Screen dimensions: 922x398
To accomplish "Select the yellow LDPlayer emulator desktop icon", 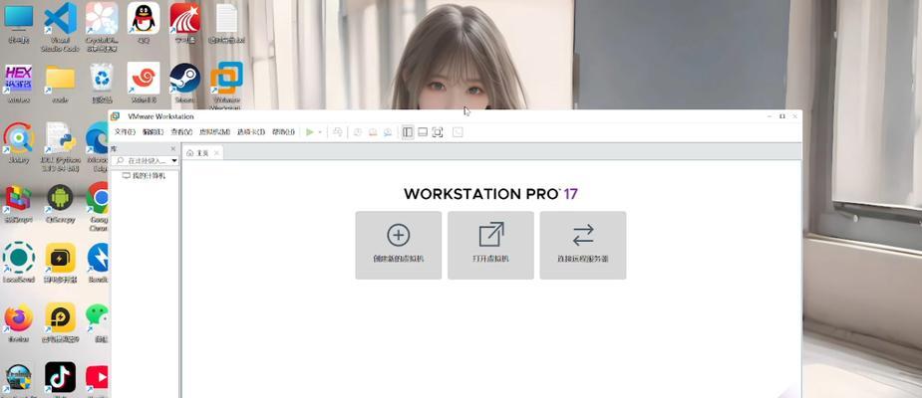I will (x=60, y=321).
